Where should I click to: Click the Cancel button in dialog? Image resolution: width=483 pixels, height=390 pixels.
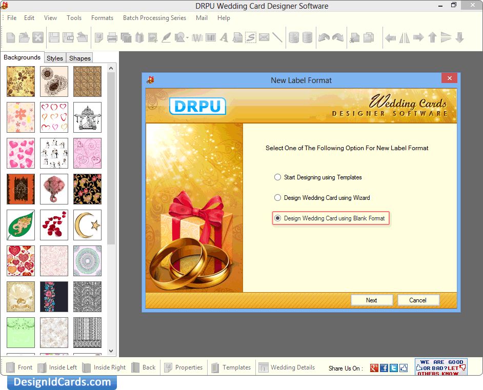(418, 300)
